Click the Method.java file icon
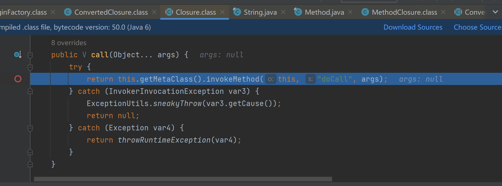 pyautogui.click(x=298, y=12)
